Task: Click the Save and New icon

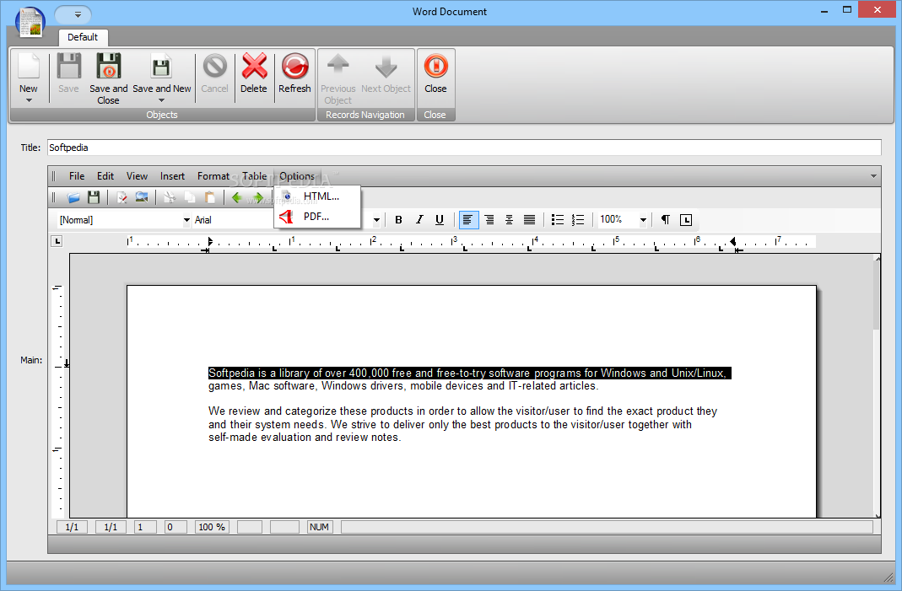Action: point(161,66)
